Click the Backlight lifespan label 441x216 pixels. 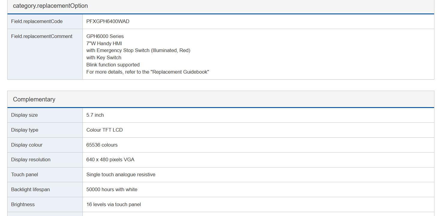[30, 189]
